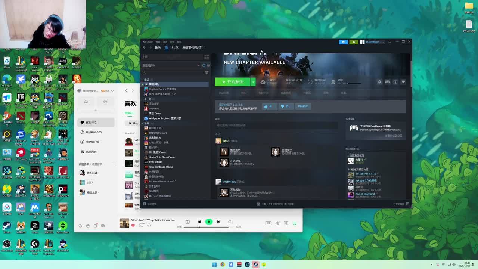
Task: Open game settings gear icon in Steam
Action: [x=380, y=82]
